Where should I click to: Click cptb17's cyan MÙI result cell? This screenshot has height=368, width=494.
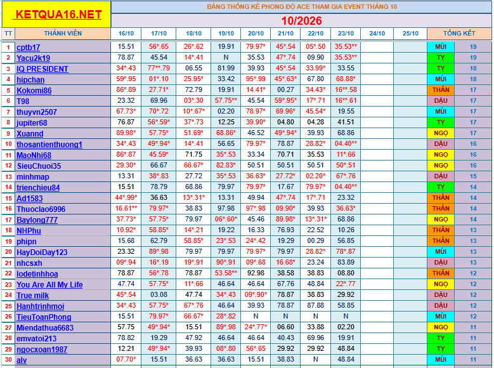click(441, 47)
